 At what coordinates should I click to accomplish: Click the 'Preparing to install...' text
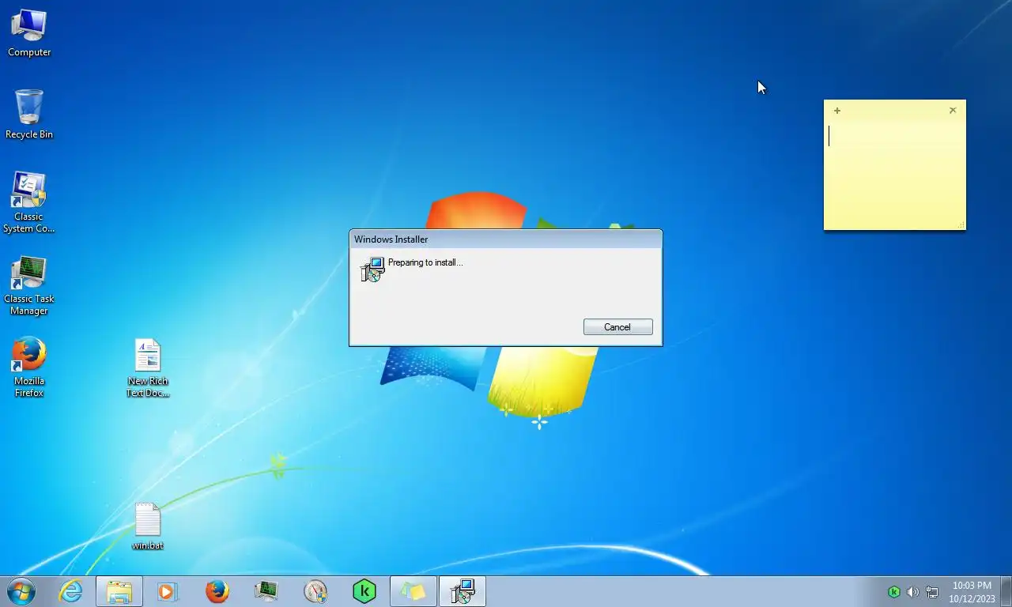click(x=425, y=262)
